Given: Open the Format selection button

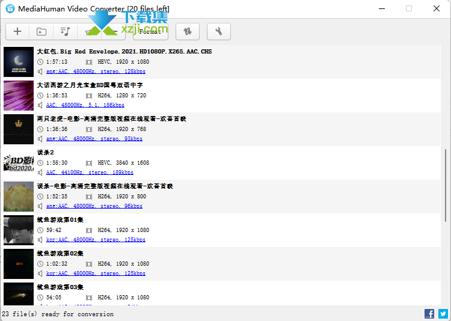Looking at the screenshot, I should pyautogui.click(x=150, y=31).
